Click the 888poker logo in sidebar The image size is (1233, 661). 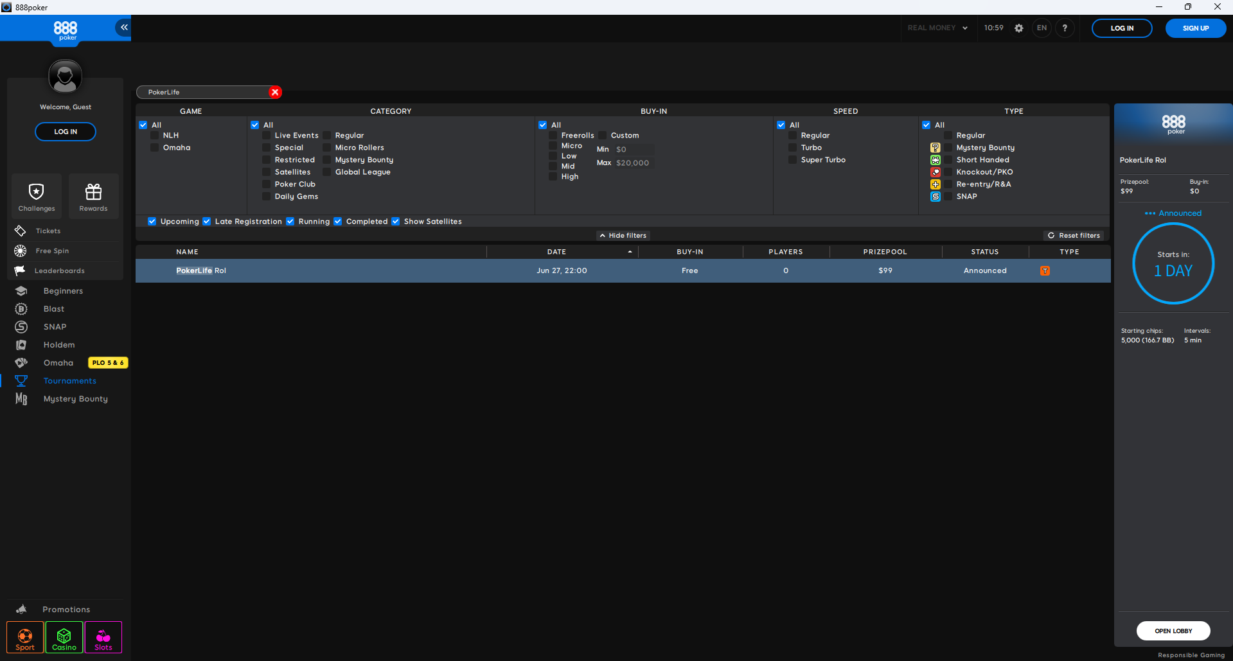pyautogui.click(x=65, y=30)
